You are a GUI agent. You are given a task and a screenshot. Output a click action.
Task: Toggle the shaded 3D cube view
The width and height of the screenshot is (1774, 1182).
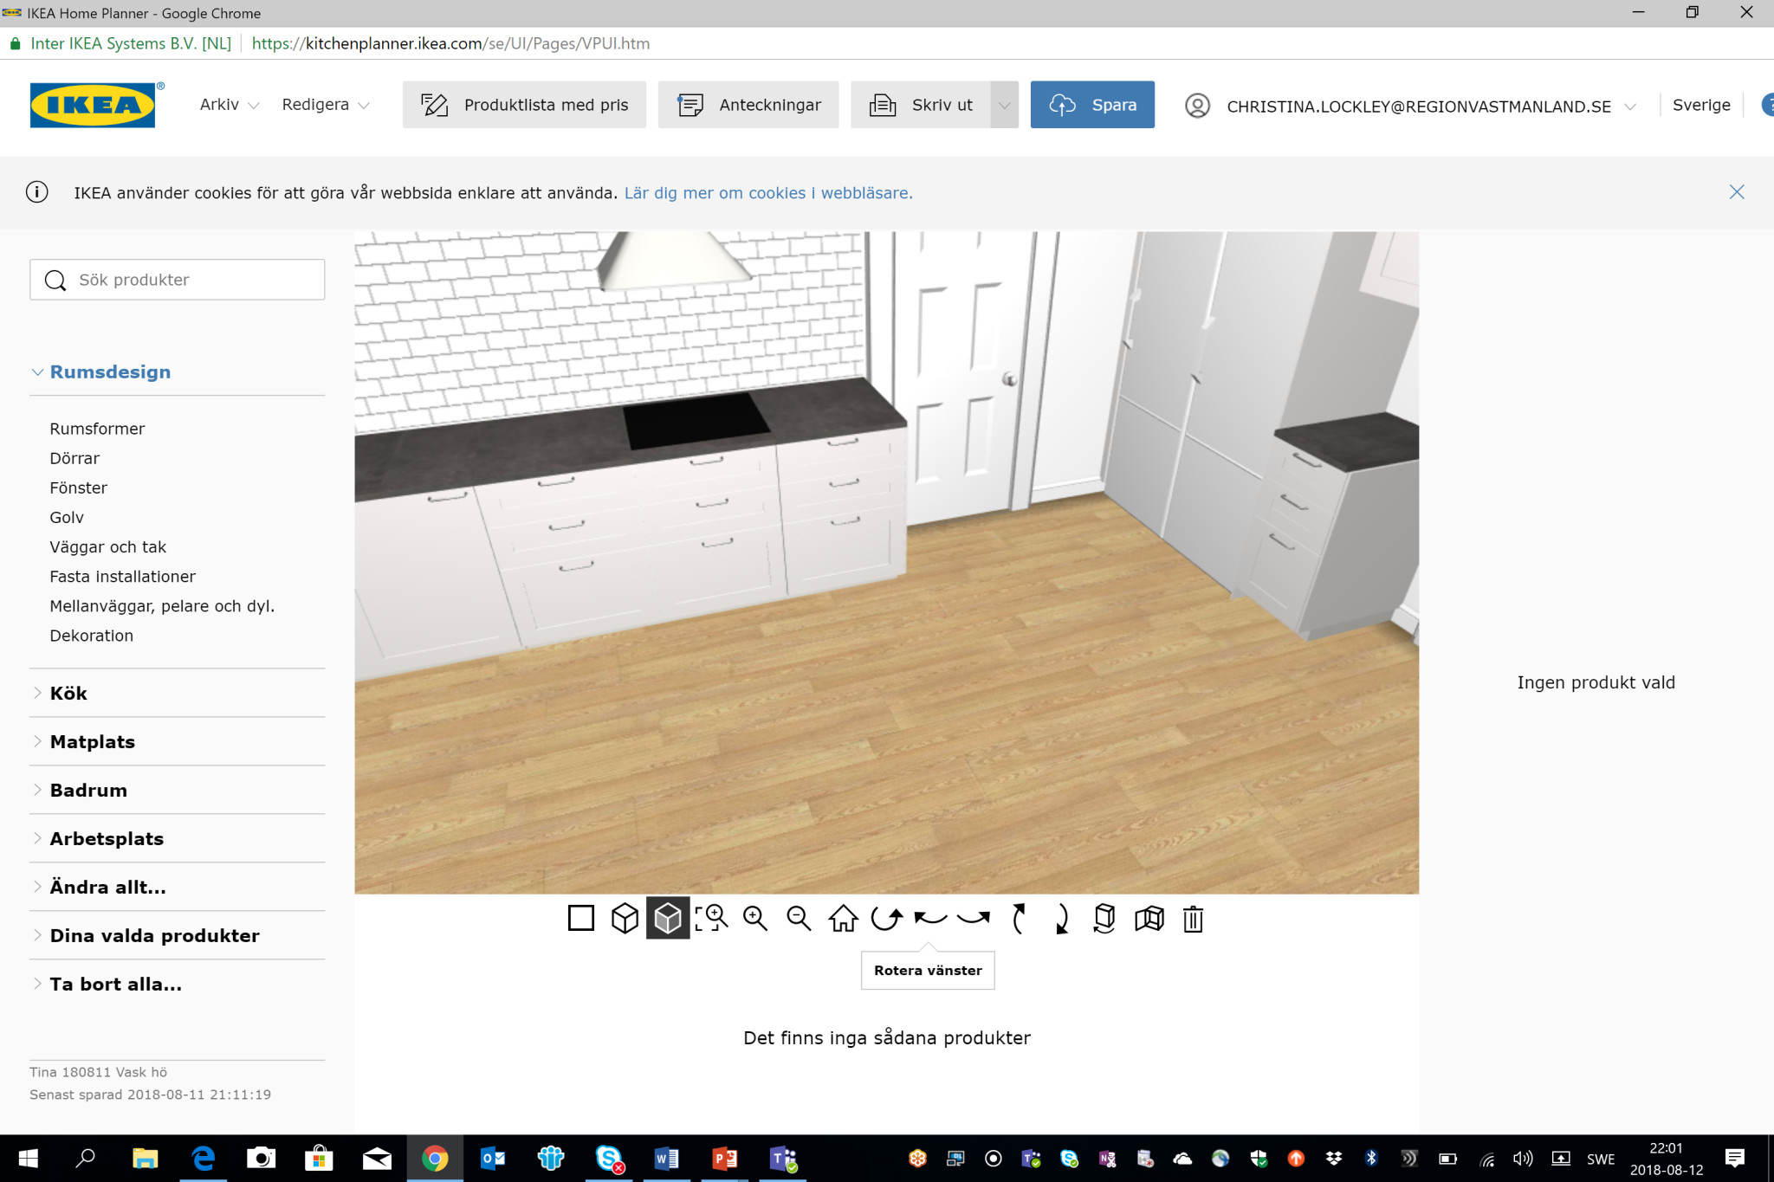click(668, 918)
